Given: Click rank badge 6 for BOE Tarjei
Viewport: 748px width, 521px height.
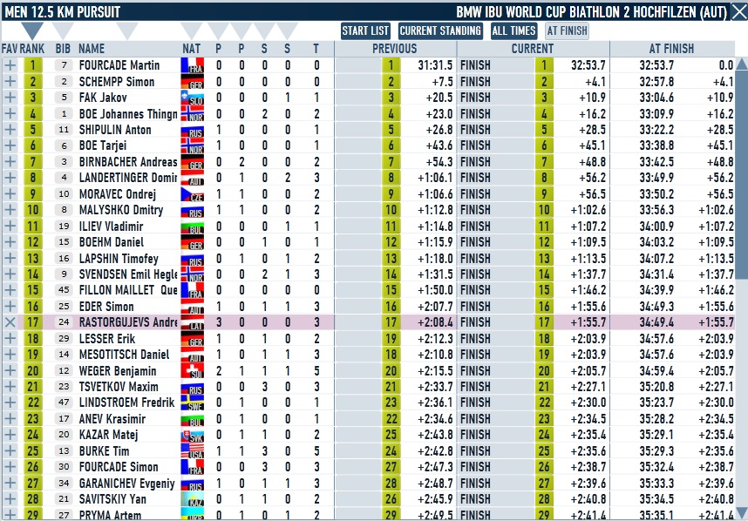Looking at the screenshot, I should tap(32, 145).
